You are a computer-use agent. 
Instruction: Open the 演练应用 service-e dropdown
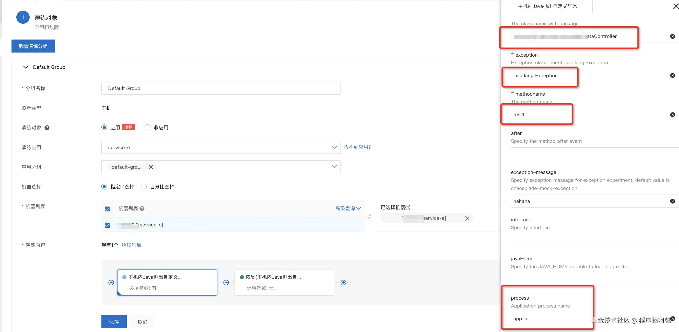pos(221,147)
